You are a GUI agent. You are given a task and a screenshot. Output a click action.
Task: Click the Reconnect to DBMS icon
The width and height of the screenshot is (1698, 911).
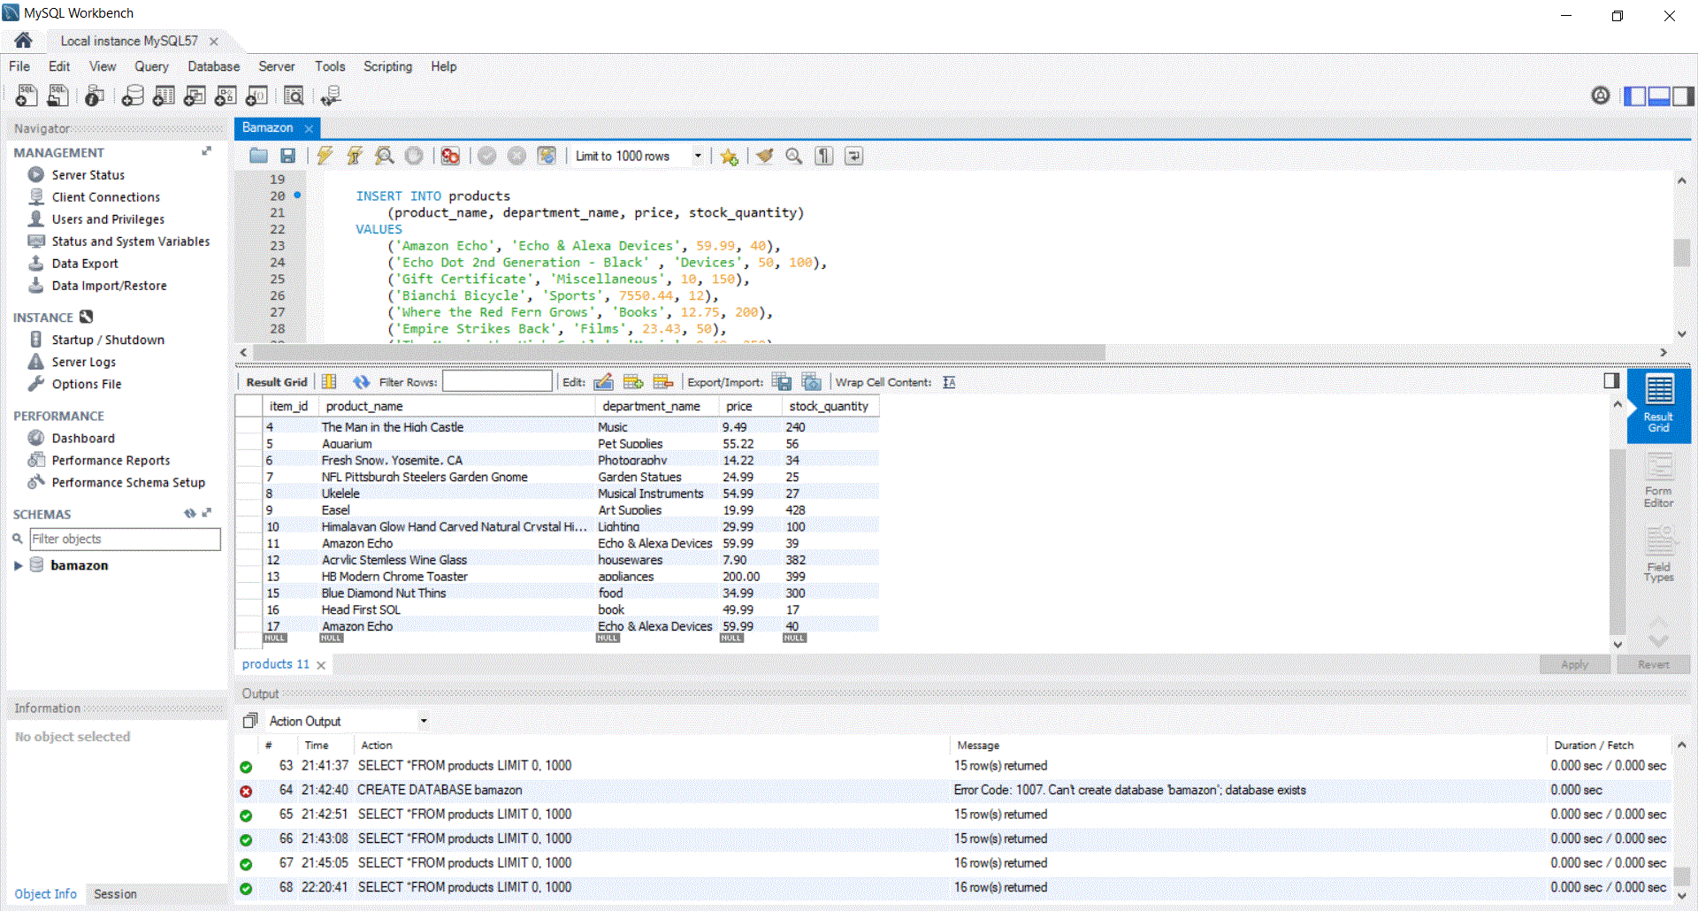(331, 96)
